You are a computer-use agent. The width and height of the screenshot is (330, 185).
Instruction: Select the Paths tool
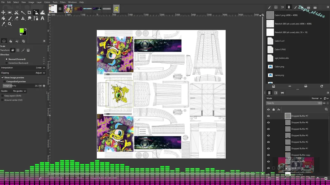coord(36,18)
